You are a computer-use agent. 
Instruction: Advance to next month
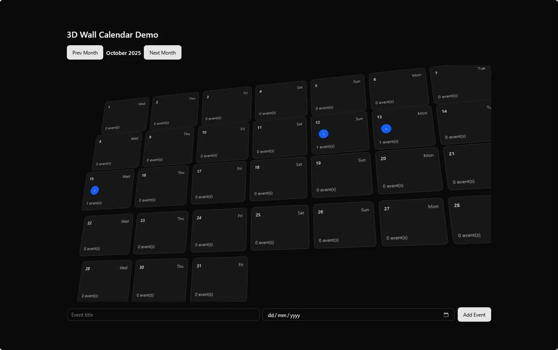pos(162,53)
